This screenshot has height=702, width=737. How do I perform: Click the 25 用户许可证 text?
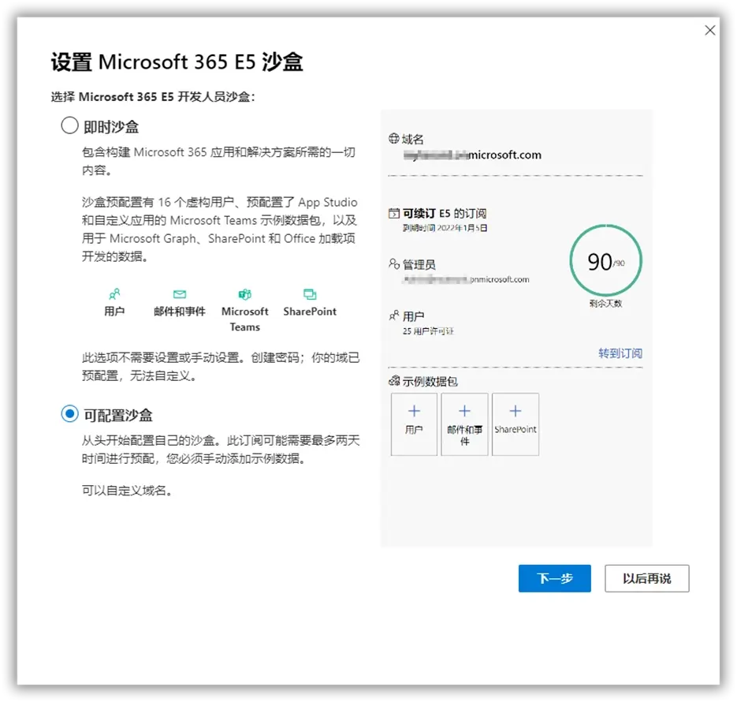[x=428, y=331]
